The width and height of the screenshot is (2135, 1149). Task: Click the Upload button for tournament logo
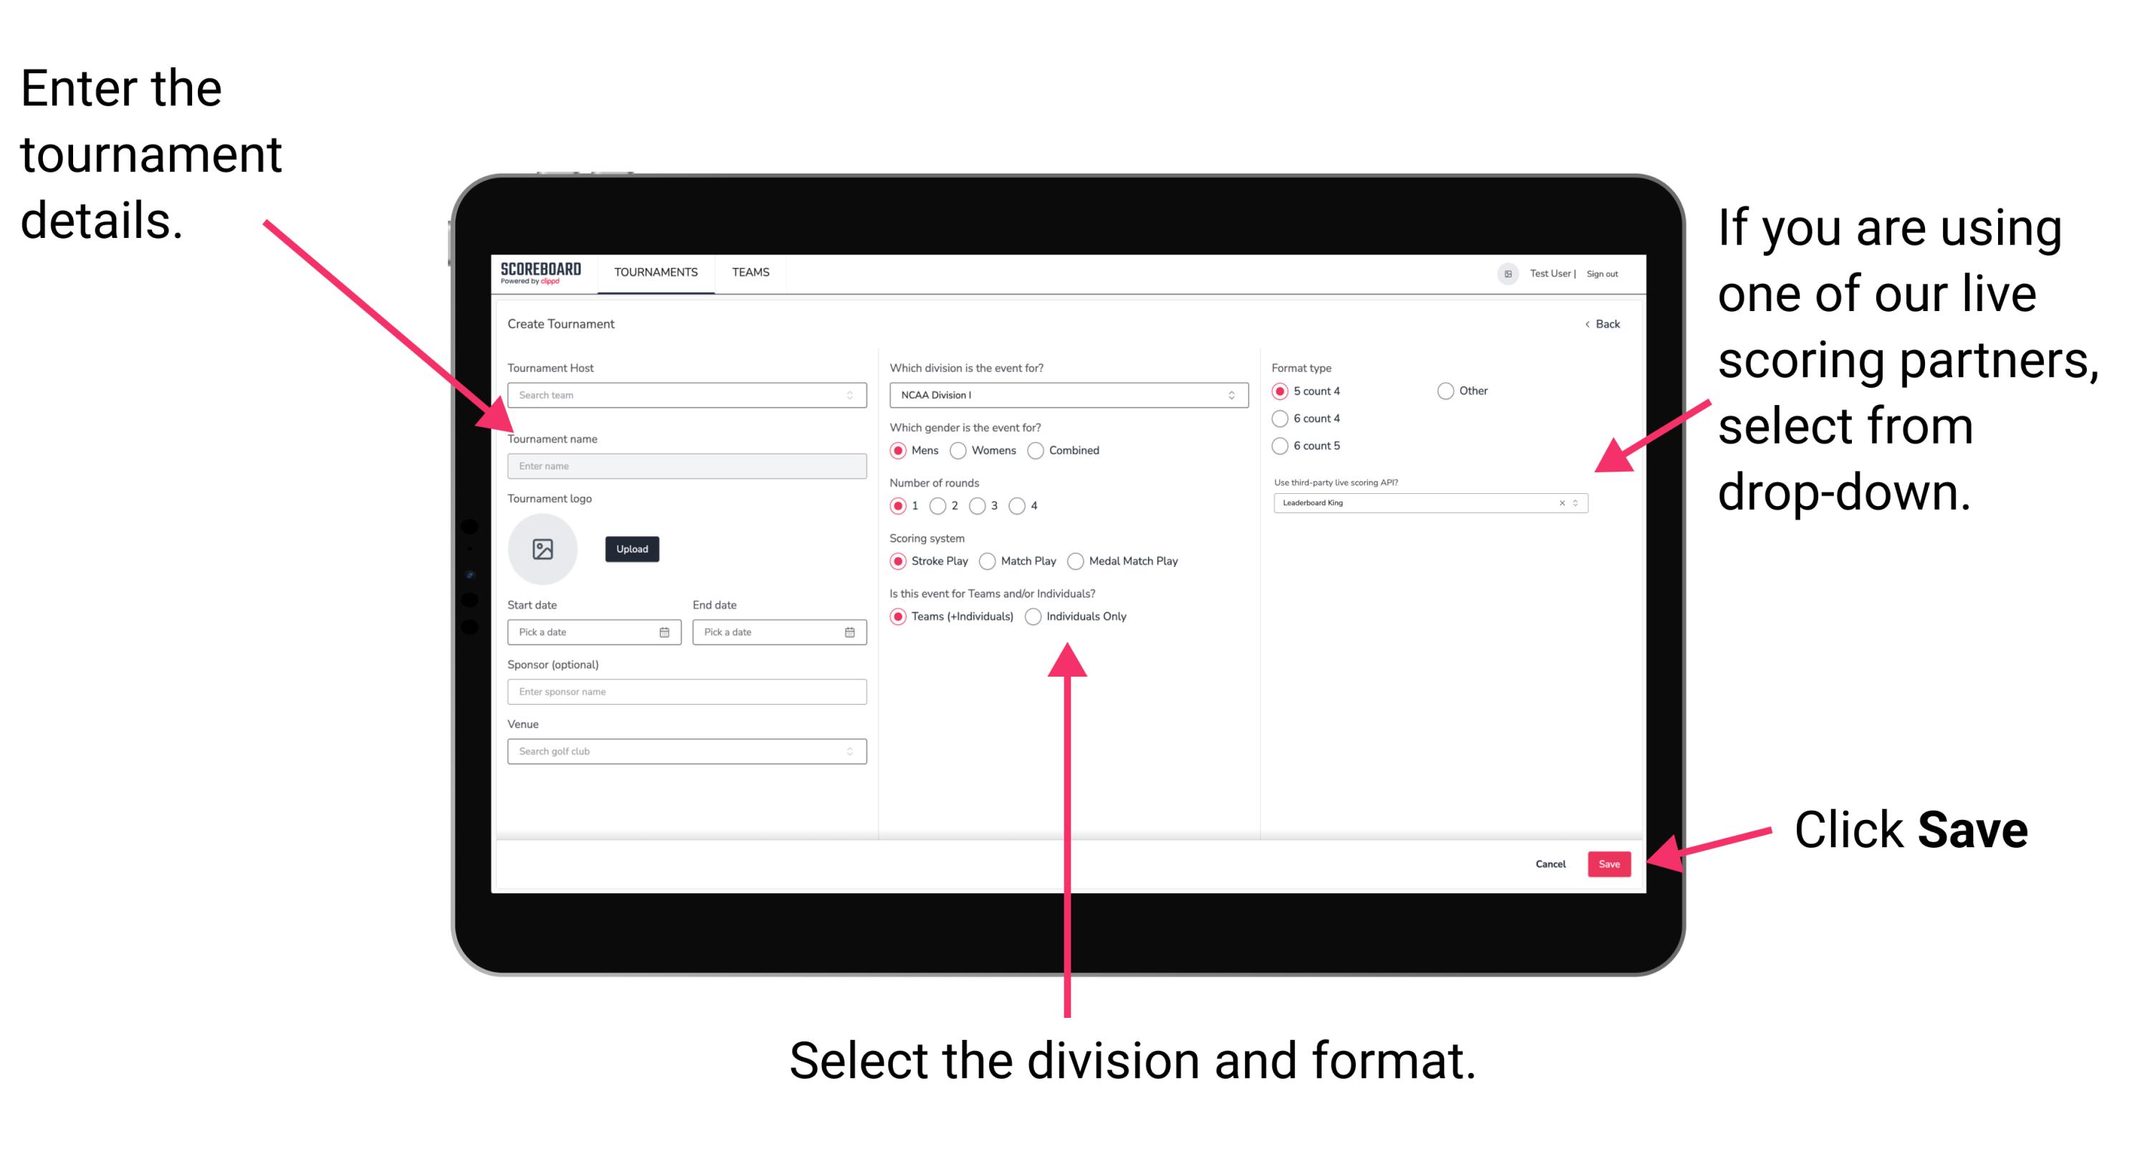[x=632, y=549]
